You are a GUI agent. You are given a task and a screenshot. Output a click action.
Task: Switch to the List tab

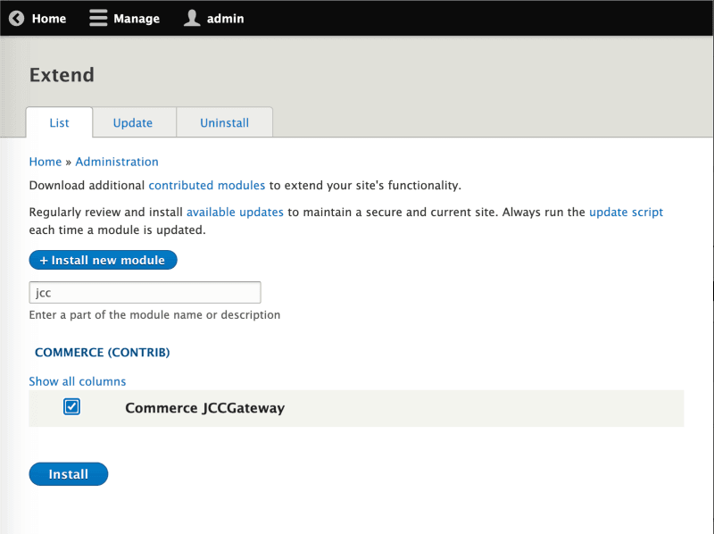(x=59, y=122)
